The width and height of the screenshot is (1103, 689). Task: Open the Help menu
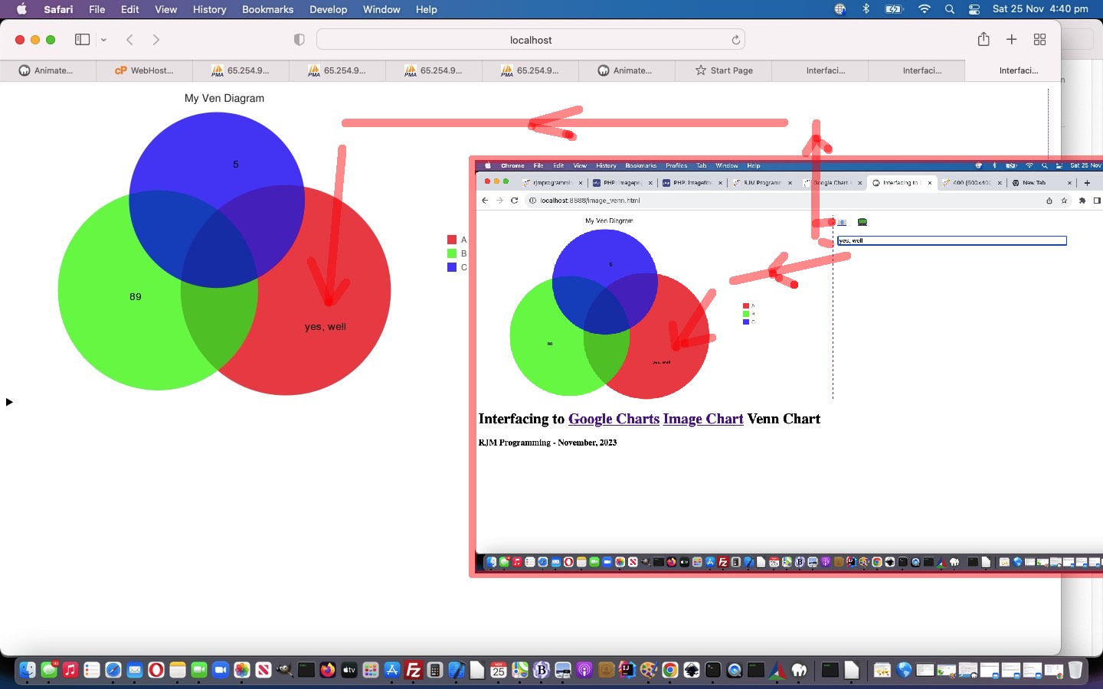[x=427, y=9]
